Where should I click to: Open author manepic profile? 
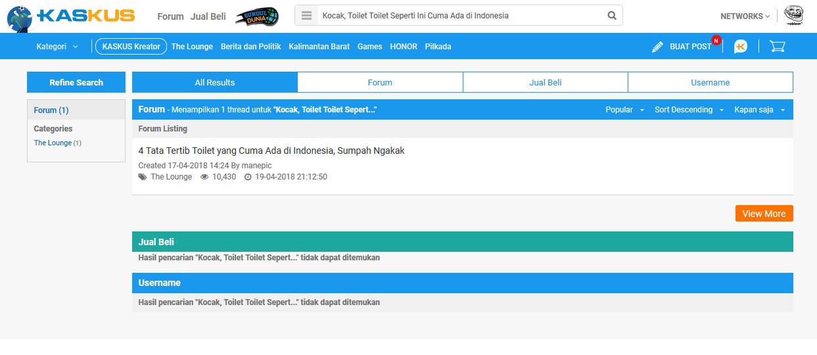point(256,165)
